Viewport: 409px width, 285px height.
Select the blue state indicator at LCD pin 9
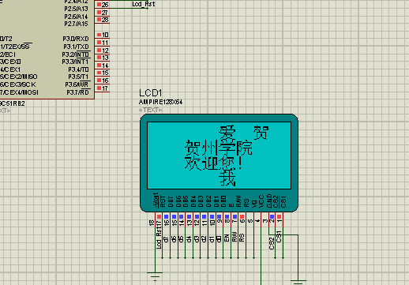click(220, 216)
